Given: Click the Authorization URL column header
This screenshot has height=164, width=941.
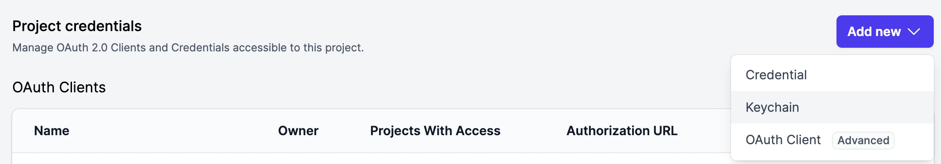Looking at the screenshot, I should pyautogui.click(x=622, y=131).
